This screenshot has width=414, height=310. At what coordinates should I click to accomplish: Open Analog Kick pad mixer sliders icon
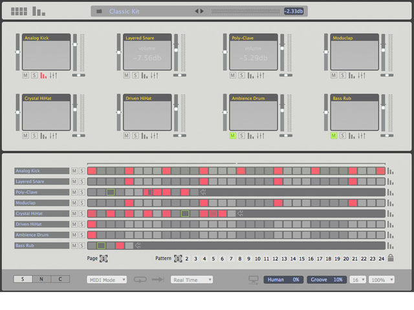point(53,76)
